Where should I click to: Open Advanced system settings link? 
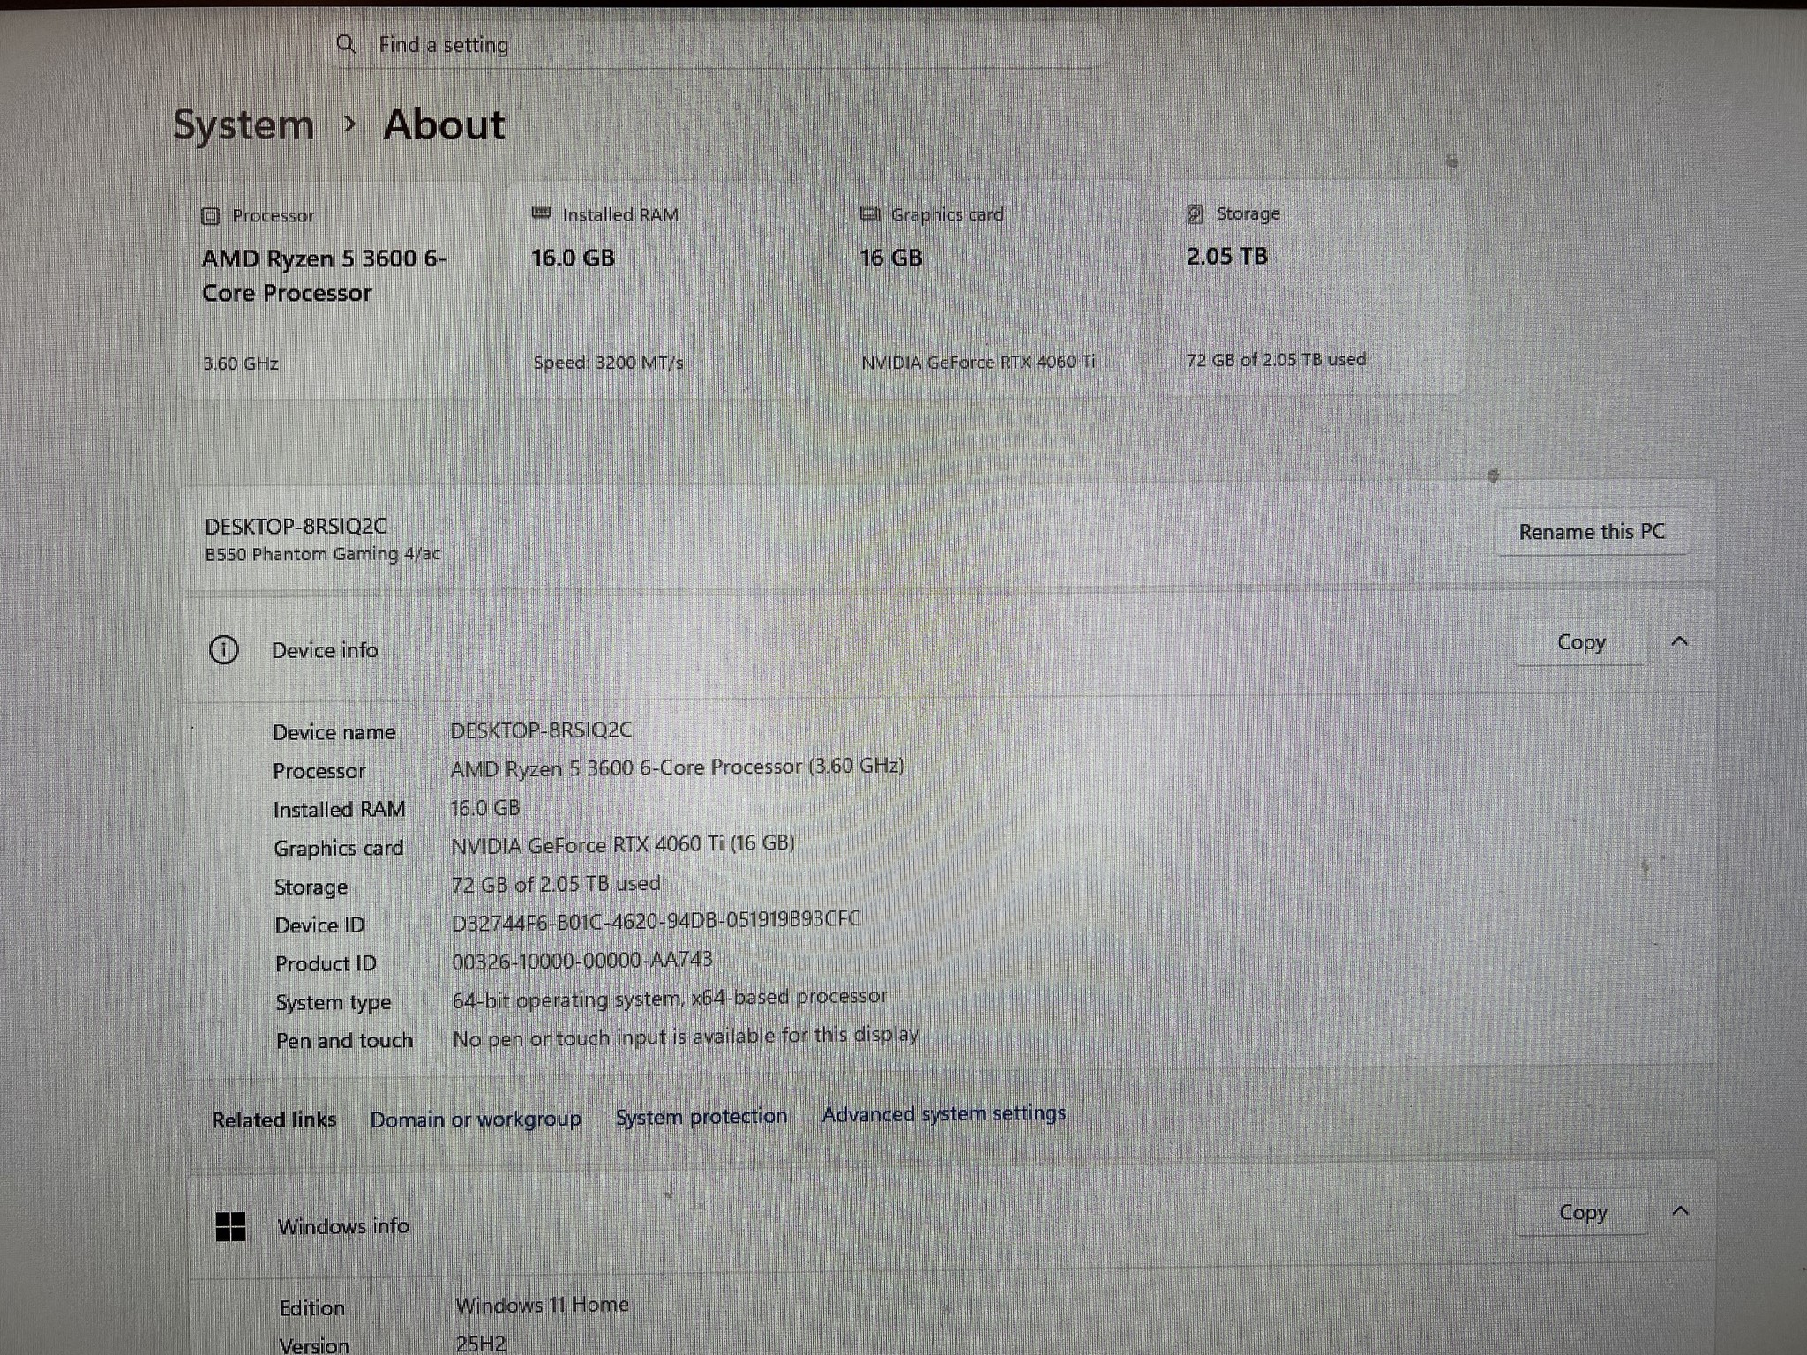(944, 1113)
